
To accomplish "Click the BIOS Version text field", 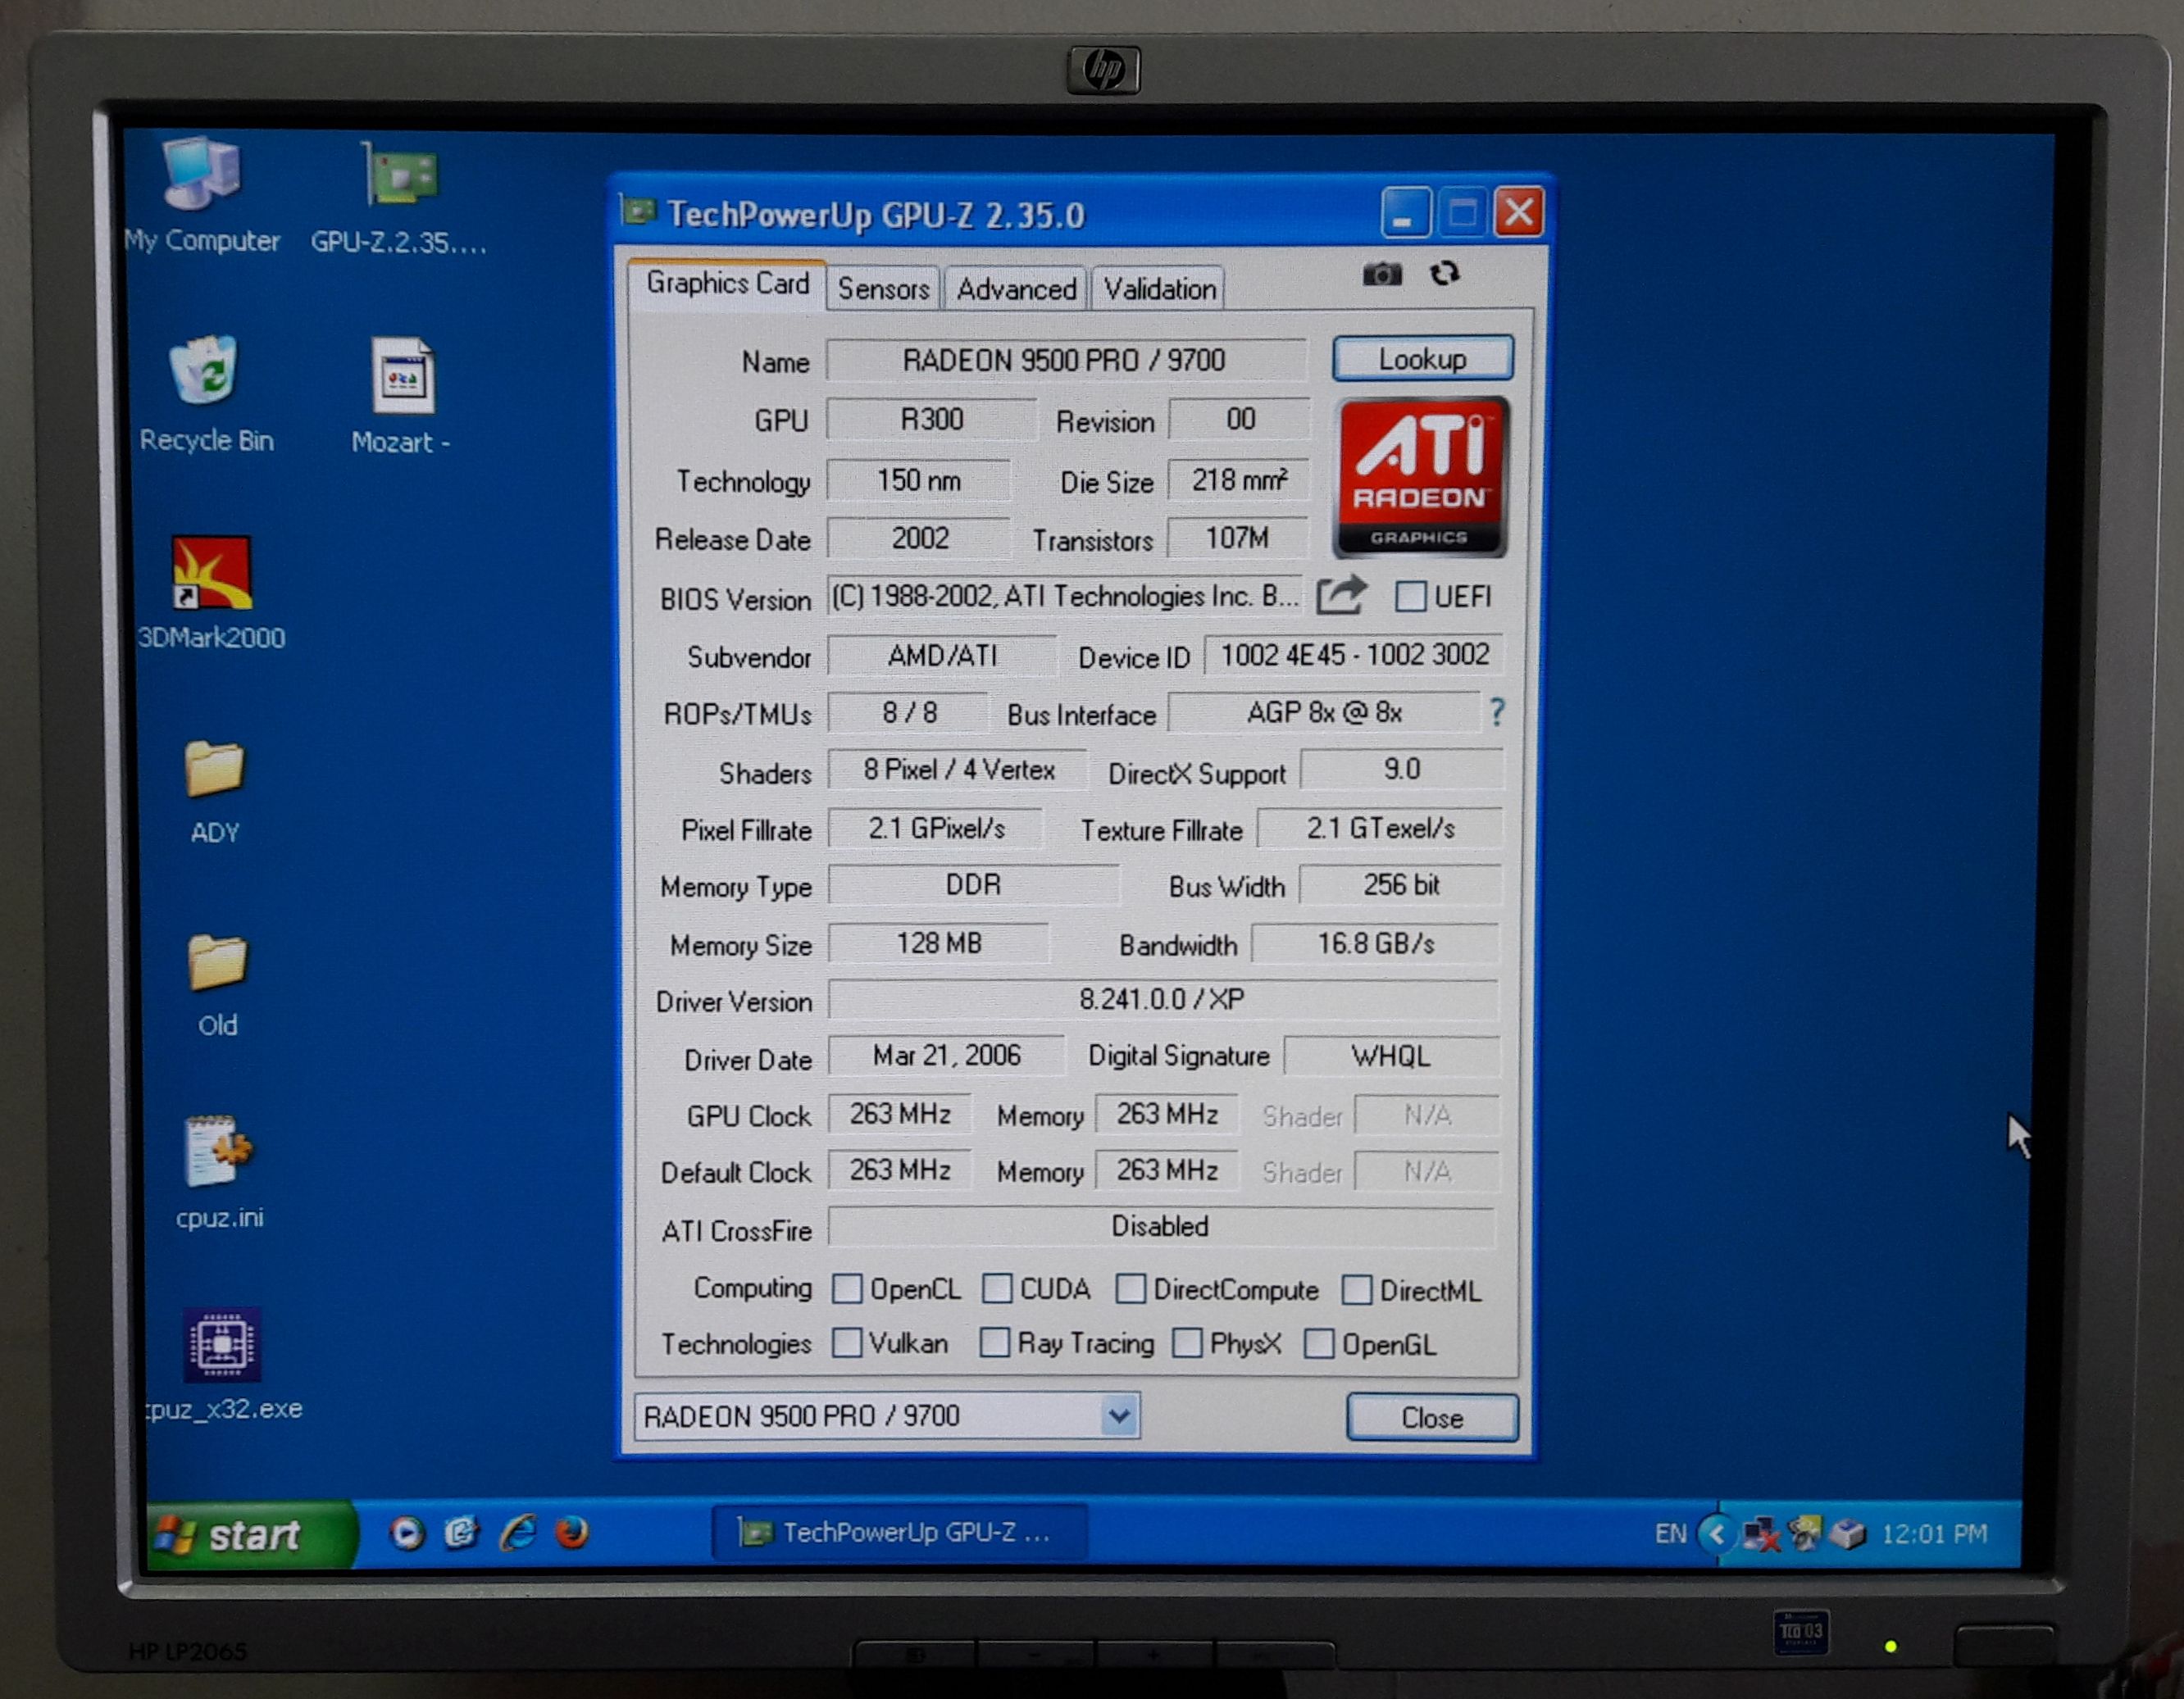I will 1065,596.
